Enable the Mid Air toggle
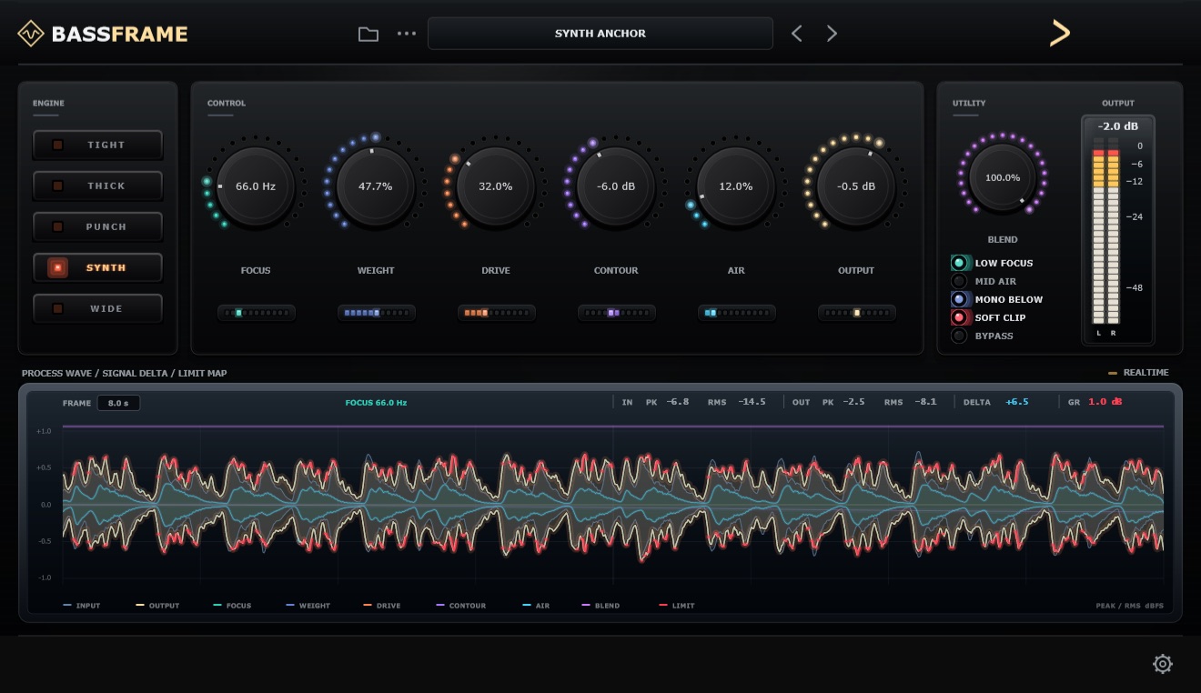The image size is (1201, 693). [958, 281]
